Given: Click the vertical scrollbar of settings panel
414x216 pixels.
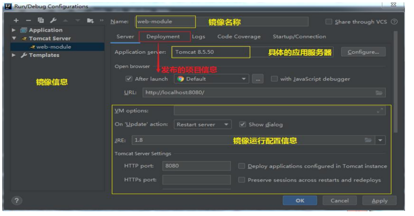Looking at the screenshot, I should 395,82.
